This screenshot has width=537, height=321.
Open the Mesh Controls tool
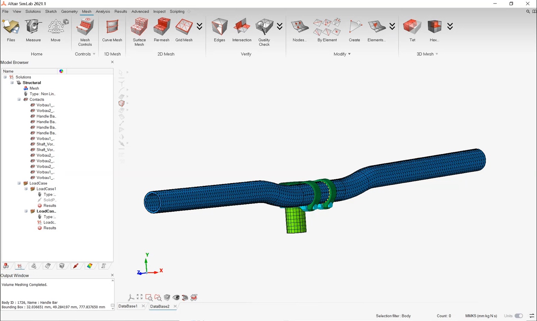85,28
